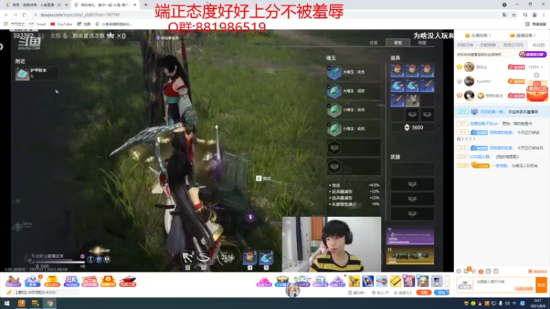Open the PK activity icon in gift bar
The height and width of the screenshot is (309, 550).
coord(71,281)
